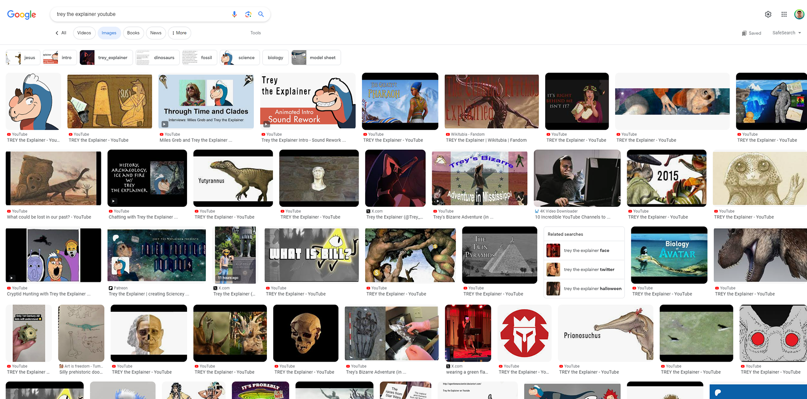Click the magnifying glass search button
Screen dimensions: 807x399
click(x=261, y=14)
